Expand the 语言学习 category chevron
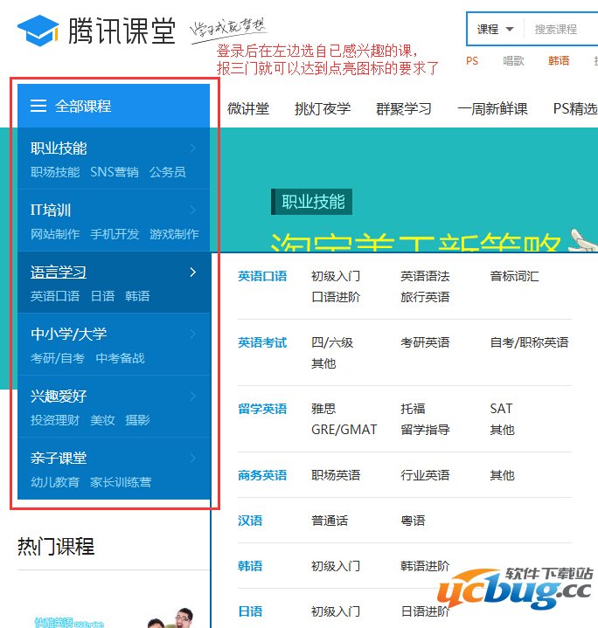 (193, 273)
